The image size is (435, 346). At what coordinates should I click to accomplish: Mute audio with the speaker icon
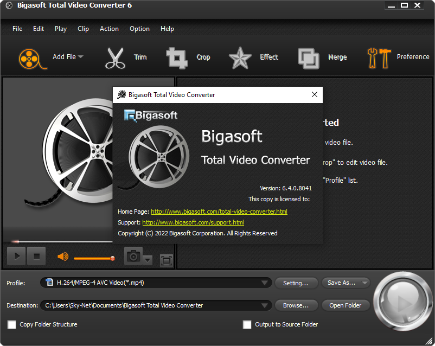pos(63,257)
